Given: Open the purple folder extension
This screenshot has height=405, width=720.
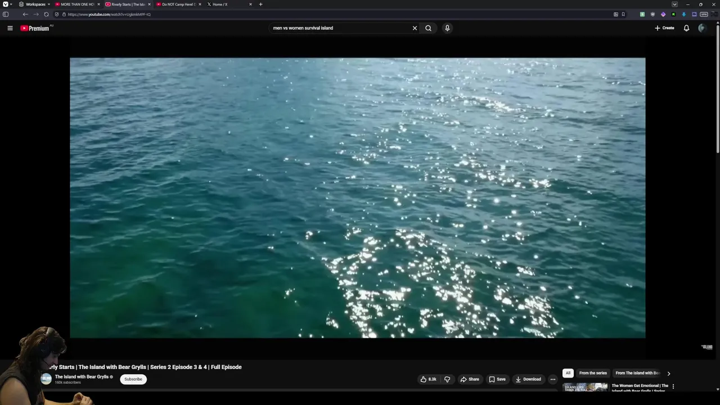Looking at the screenshot, I should click(x=694, y=15).
